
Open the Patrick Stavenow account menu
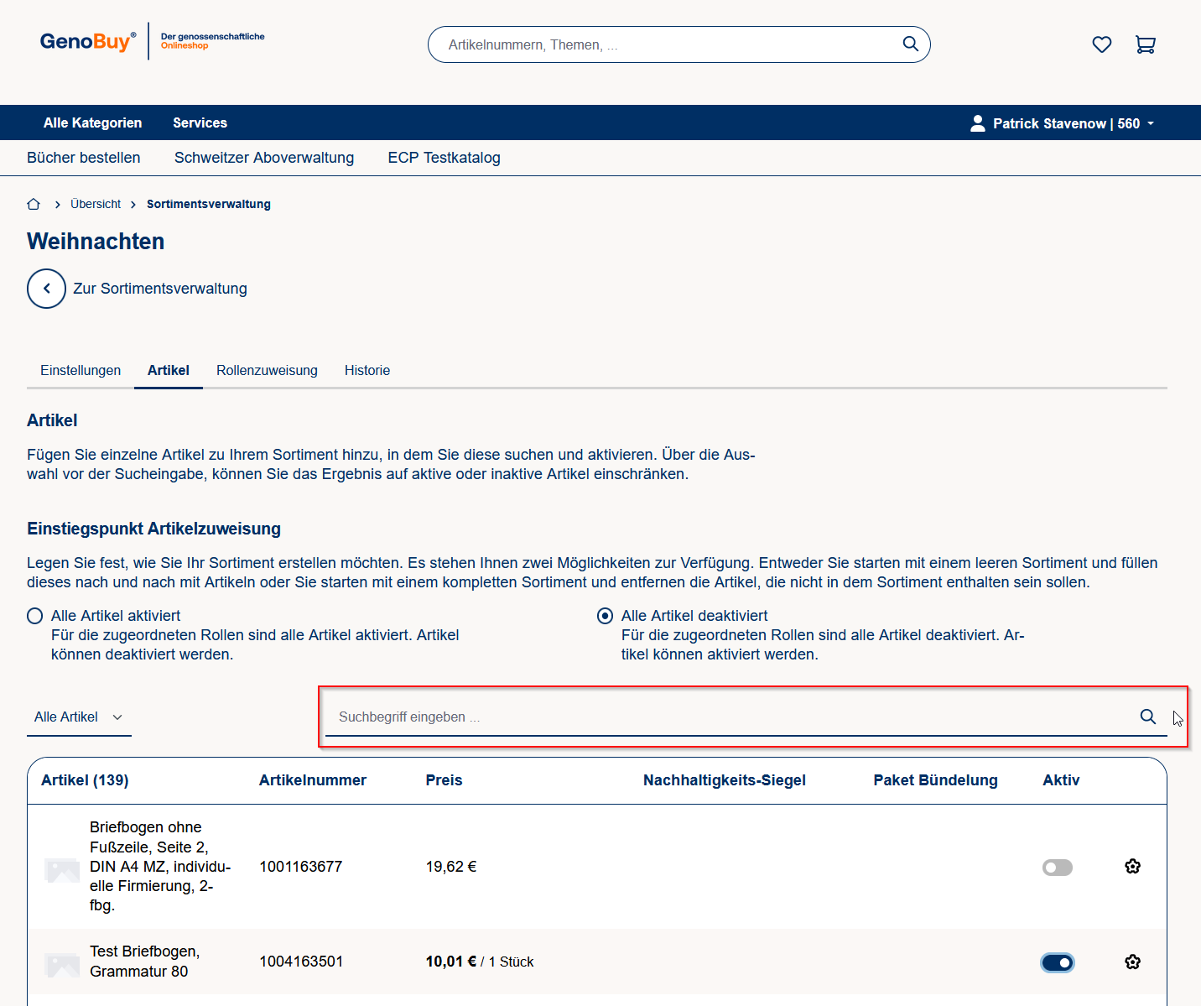pyautogui.click(x=1063, y=123)
